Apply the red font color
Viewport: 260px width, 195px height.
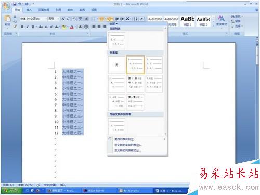point(72,27)
